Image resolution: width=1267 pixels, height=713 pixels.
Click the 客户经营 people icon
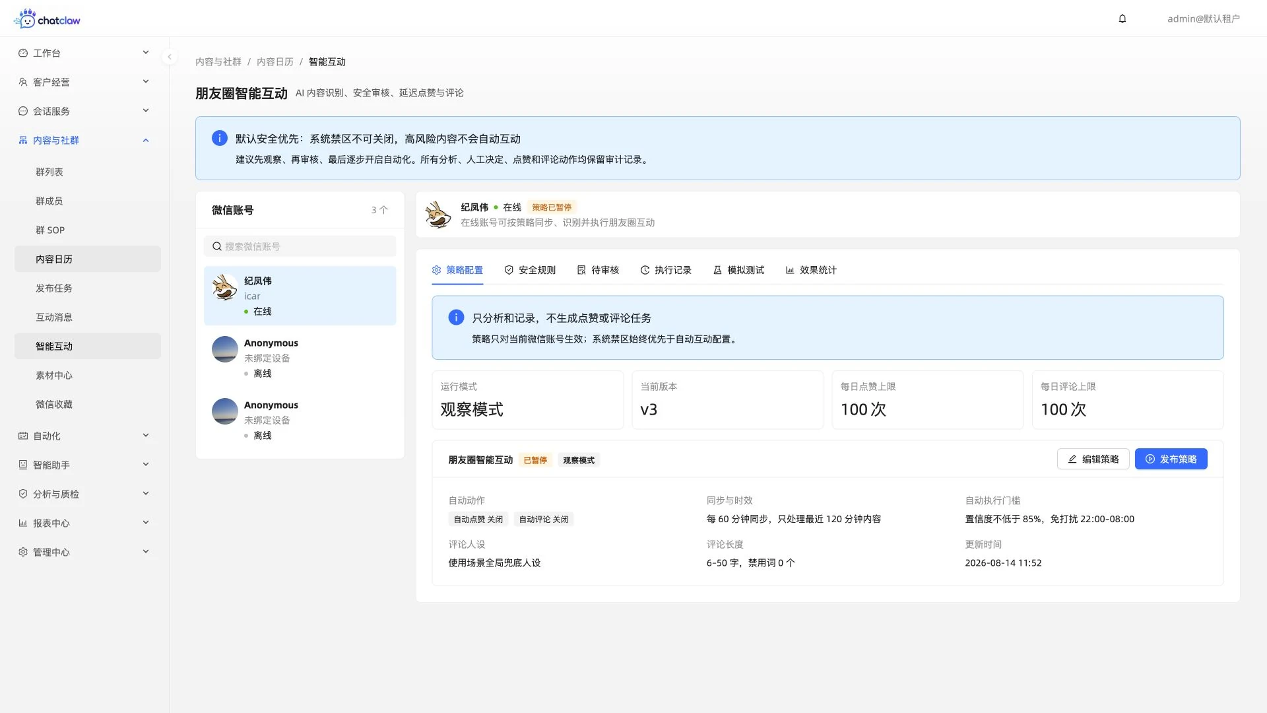point(23,82)
